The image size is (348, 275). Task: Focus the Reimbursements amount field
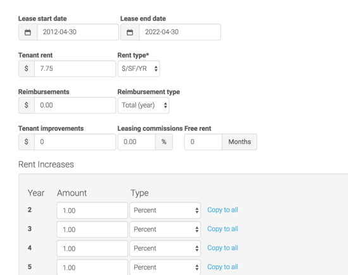pos(75,106)
